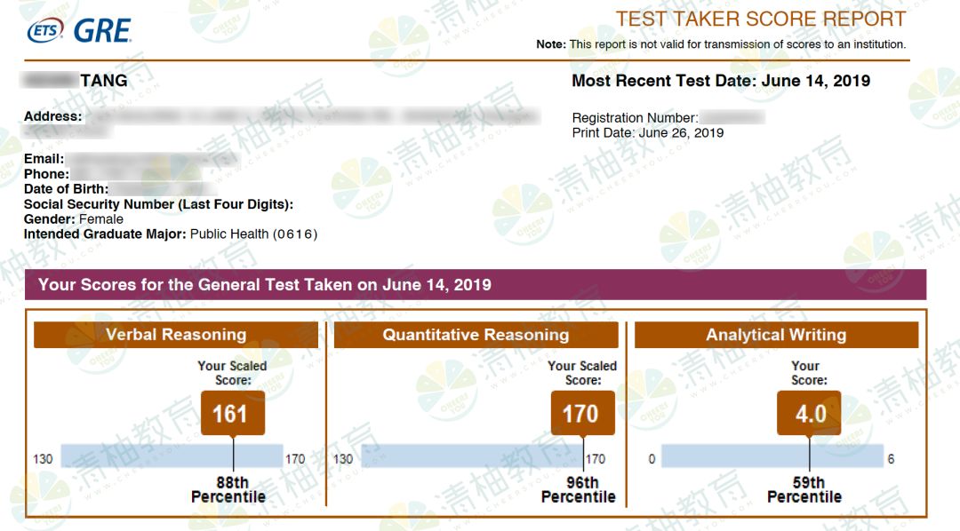960x531 pixels.
Task: Click the 4.0 Analytical Writing score badge
Action: pos(809,414)
